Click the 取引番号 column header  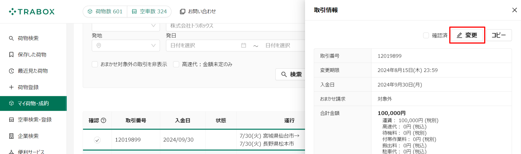point(136,120)
